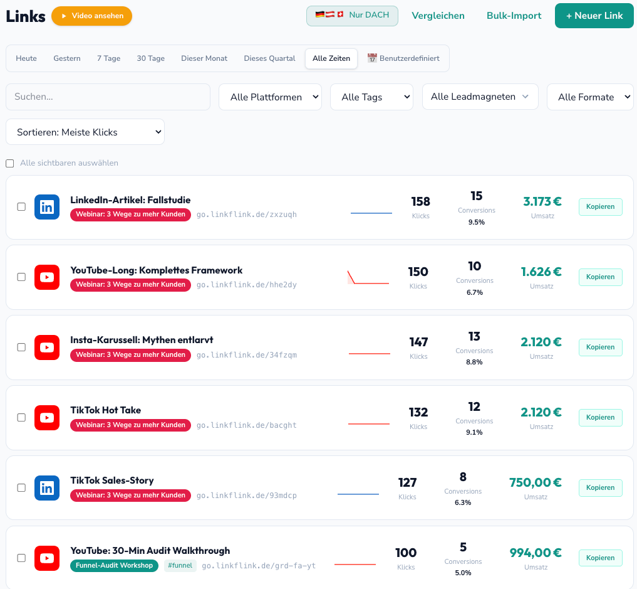Screen dimensions: 637x589
Task: Click the YouTube icon for YouTube-Long: Komplettes Framework
Action: pos(47,277)
